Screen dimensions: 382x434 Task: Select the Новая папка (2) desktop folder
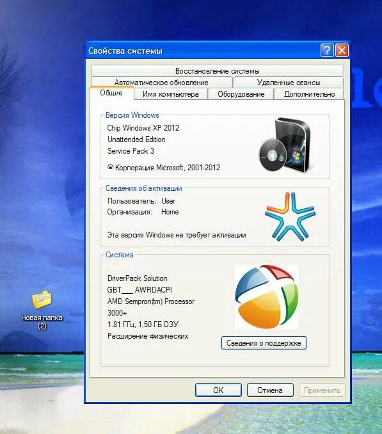[x=42, y=310]
